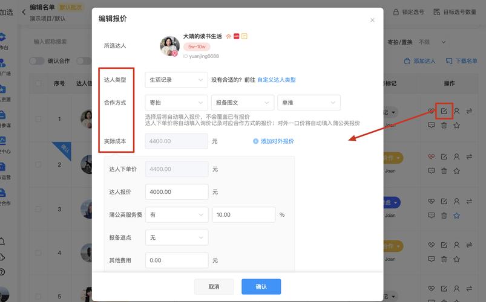Tick the checkbox for row 2
486x302 pixels.
pos(39,164)
